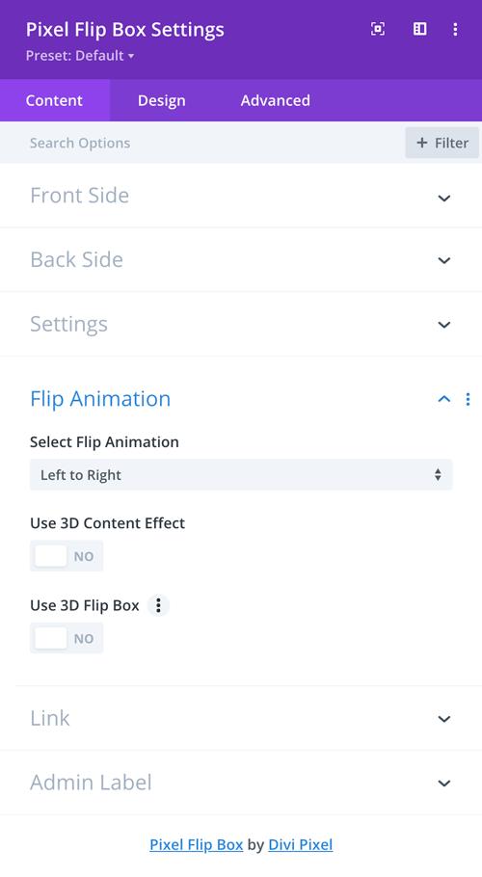Open the header three-dot options menu
The height and width of the screenshot is (877, 482).
coord(456,29)
